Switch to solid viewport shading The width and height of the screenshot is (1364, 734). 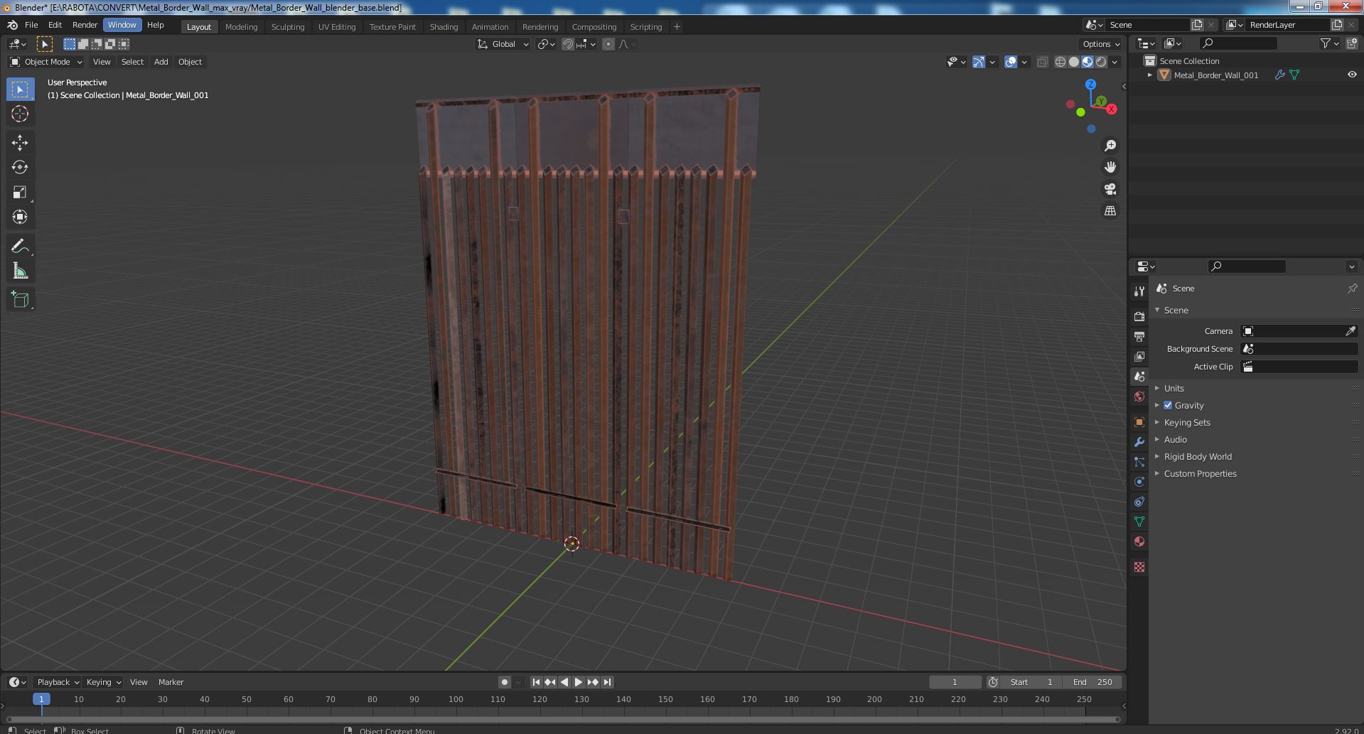click(1074, 62)
